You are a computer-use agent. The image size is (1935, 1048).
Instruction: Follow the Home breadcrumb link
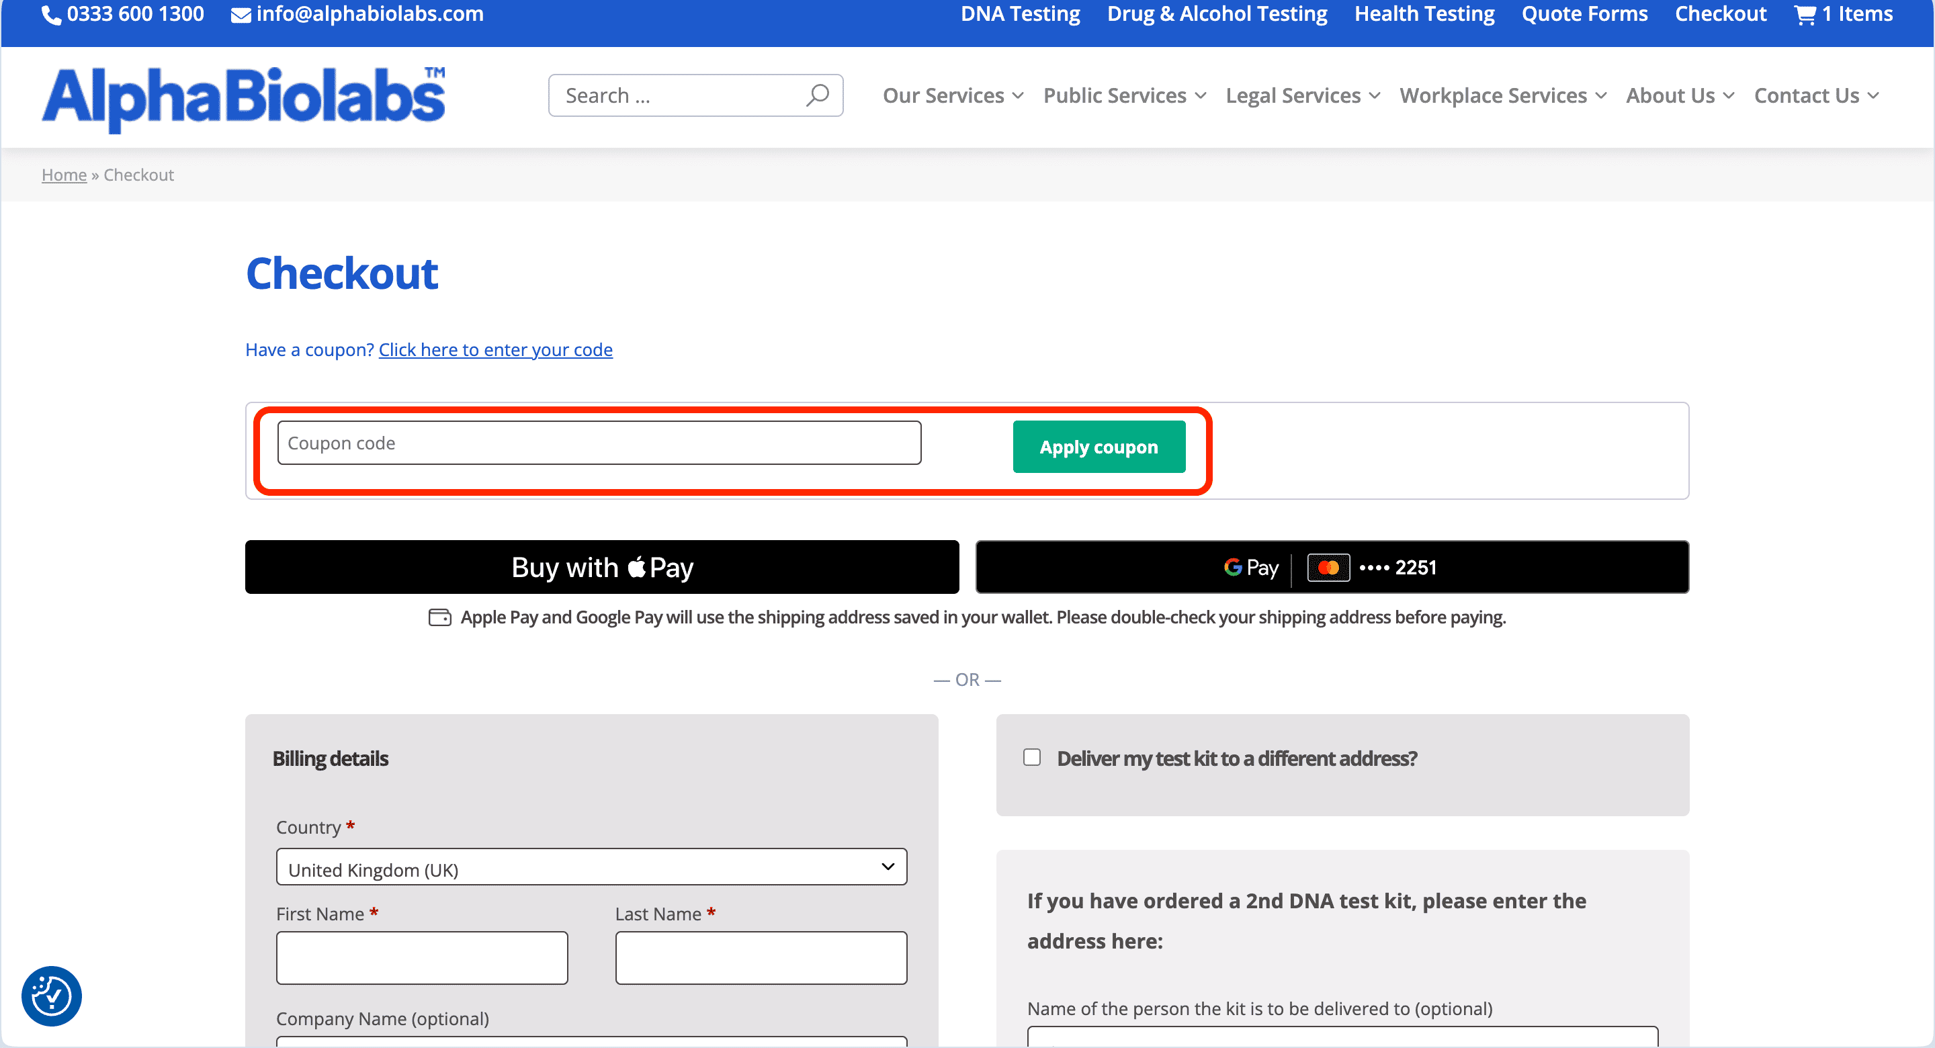coord(64,175)
